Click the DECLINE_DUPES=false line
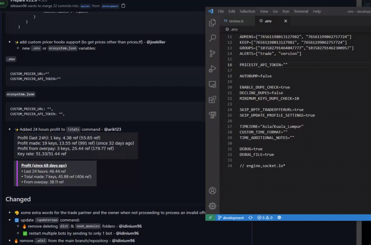The height and width of the screenshot is (245, 371). point(261,93)
